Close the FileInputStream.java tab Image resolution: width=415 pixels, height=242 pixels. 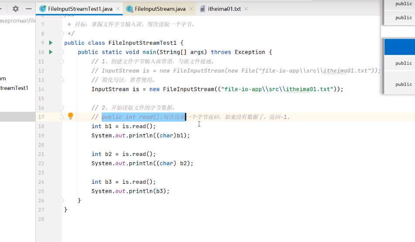pos(191,9)
